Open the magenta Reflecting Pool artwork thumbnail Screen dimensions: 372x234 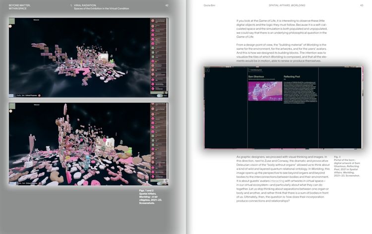coord(265,91)
